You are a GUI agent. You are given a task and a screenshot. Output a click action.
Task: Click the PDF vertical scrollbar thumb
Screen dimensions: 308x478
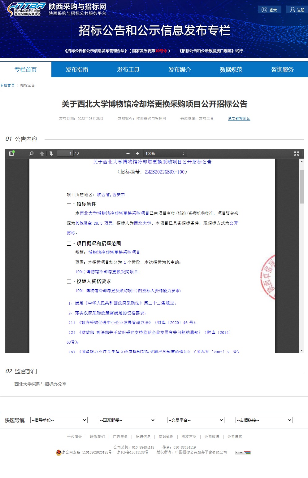point(301,186)
